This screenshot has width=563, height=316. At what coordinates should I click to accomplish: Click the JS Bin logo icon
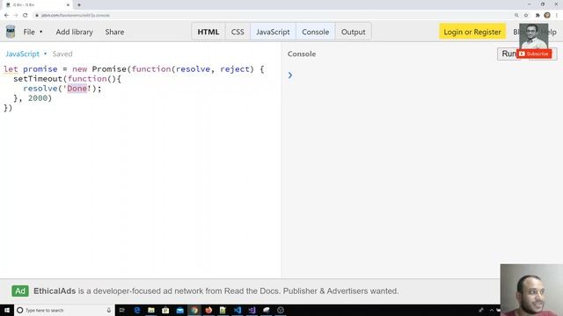[11, 32]
